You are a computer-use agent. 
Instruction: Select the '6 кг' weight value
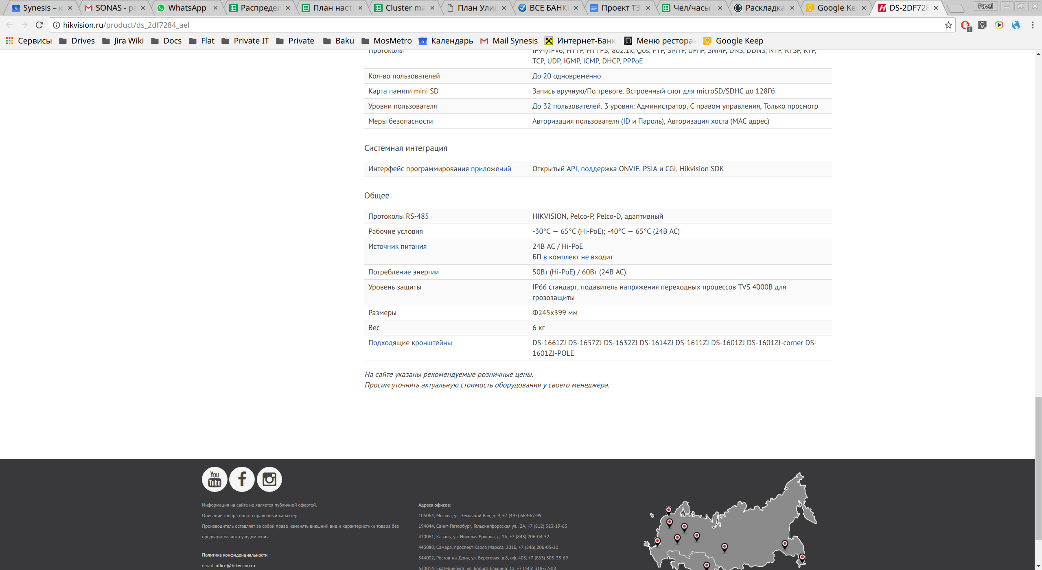[x=538, y=328]
